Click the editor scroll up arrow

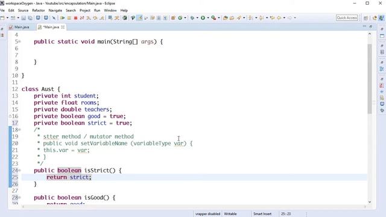coord(370,34)
